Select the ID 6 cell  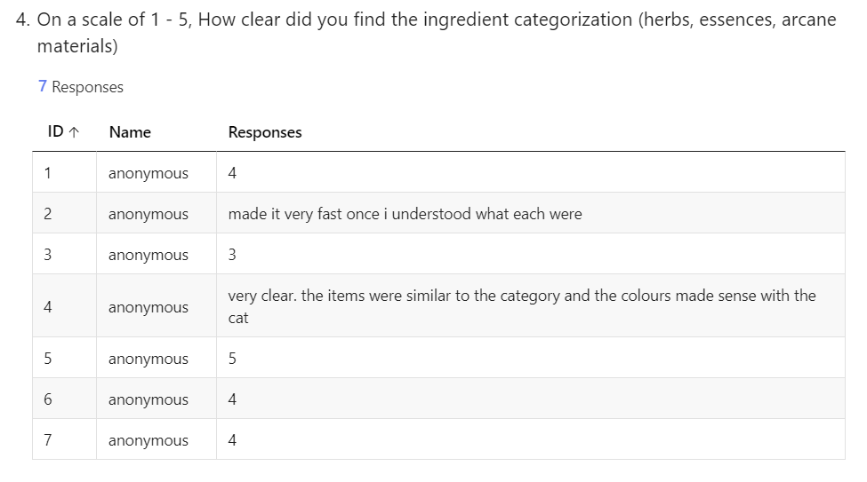[47, 399]
